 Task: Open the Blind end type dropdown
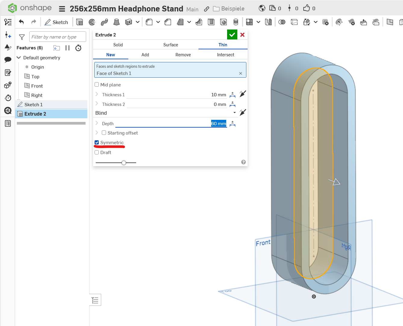[166, 113]
